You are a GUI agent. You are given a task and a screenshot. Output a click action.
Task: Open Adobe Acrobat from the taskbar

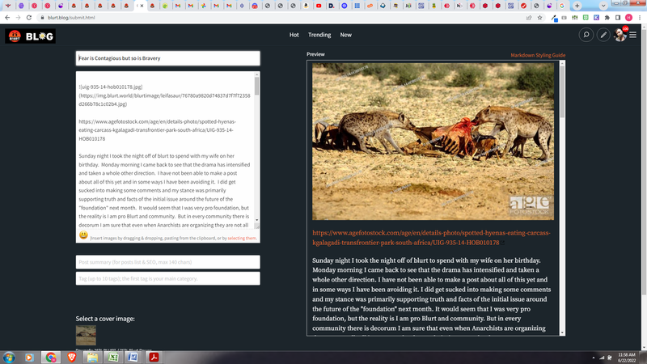click(154, 358)
